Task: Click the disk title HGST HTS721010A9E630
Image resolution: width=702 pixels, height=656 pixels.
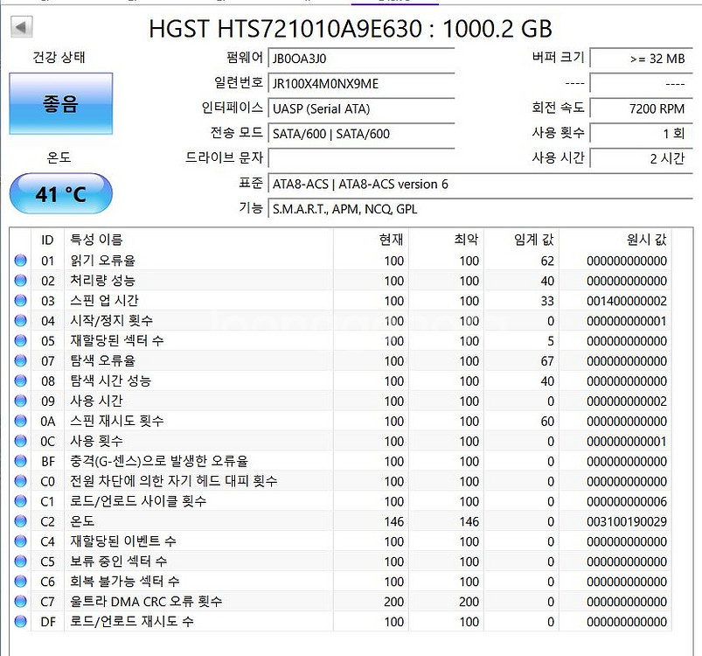Action: pos(286,29)
